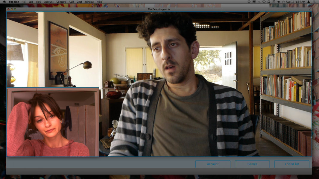The width and height of the screenshot is (319, 179).
Task: Open the Contacts menu
Action: (61, 1)
